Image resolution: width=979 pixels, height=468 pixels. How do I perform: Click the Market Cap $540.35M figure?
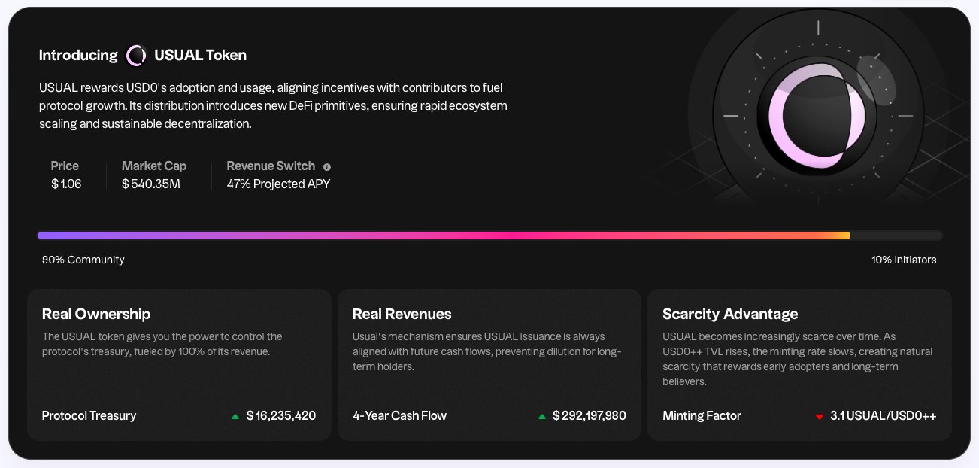click(151, 184)
